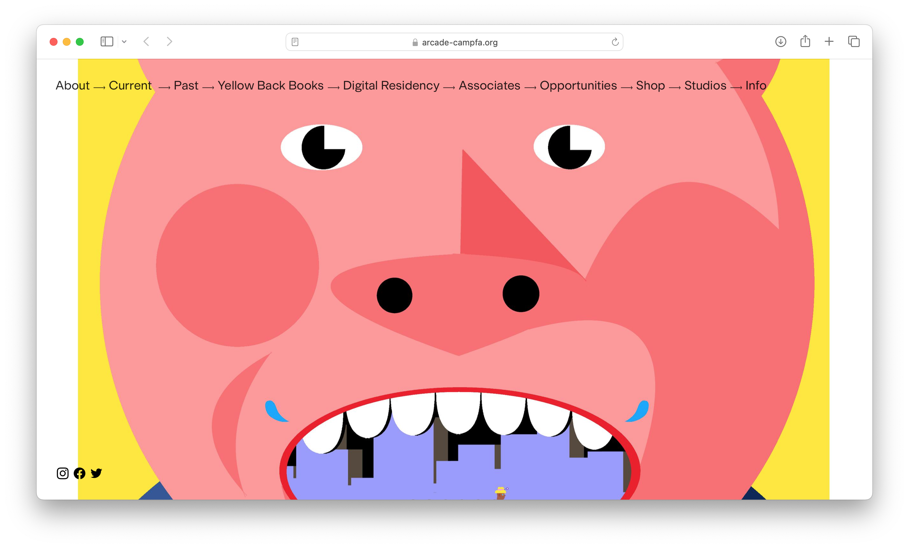Open the Digital Residency page
This screenshot has width=909, height=548.
click(391, 86)
